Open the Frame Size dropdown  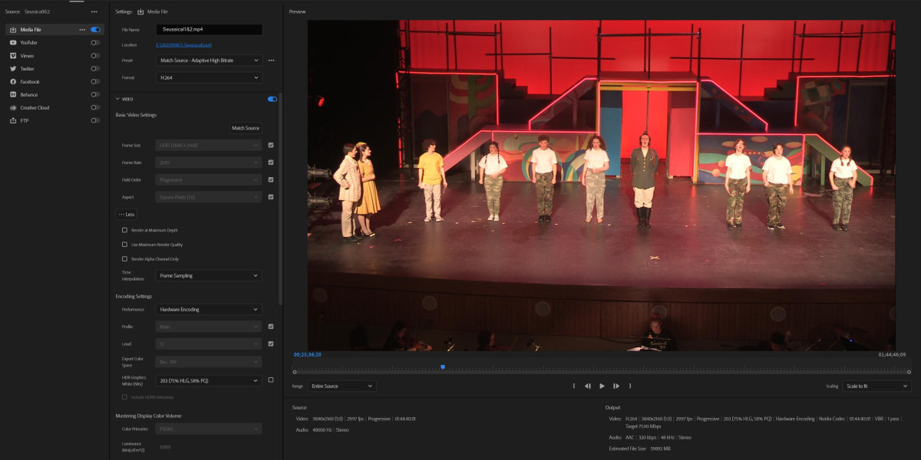click(209, 145)
